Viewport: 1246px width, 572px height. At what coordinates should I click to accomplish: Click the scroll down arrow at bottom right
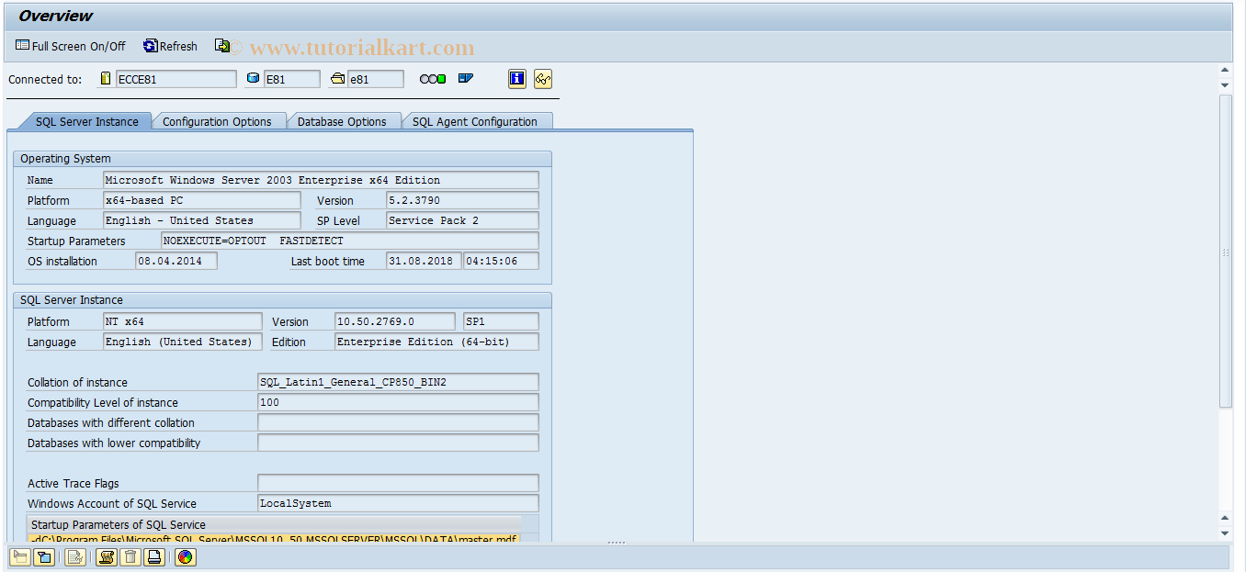[1225, 533]
